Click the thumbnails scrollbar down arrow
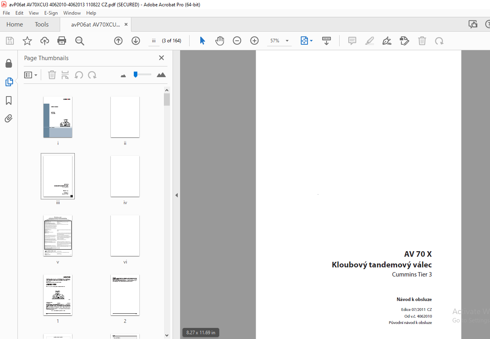The height and width of the screenshot is (339, 490). pos(167,335)
